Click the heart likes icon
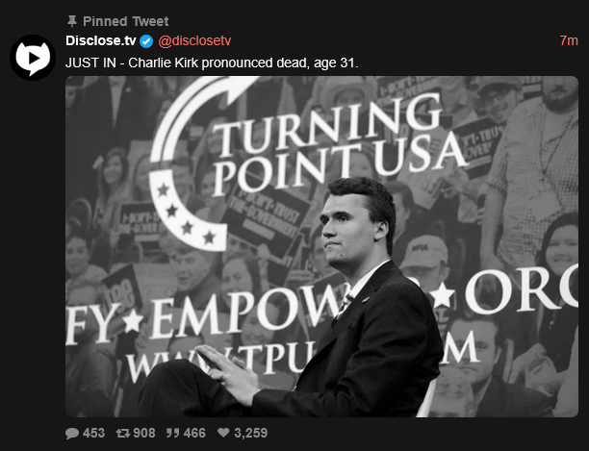 [x=223, y=433]
